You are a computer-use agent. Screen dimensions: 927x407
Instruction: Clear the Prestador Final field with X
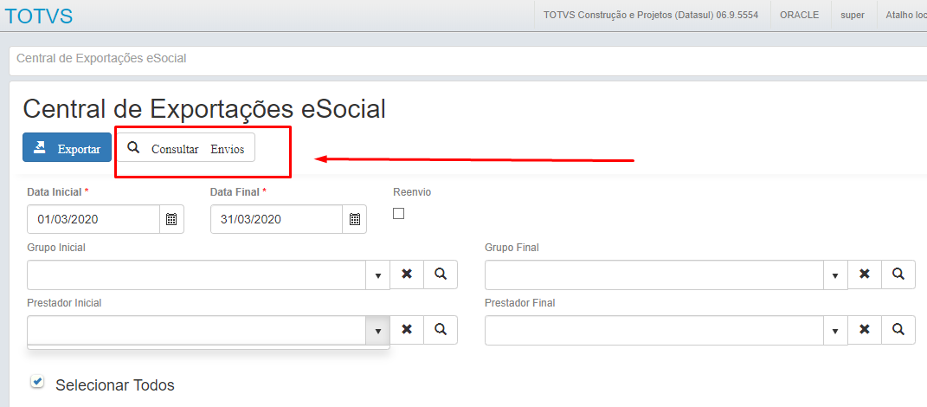click(865, 330)
